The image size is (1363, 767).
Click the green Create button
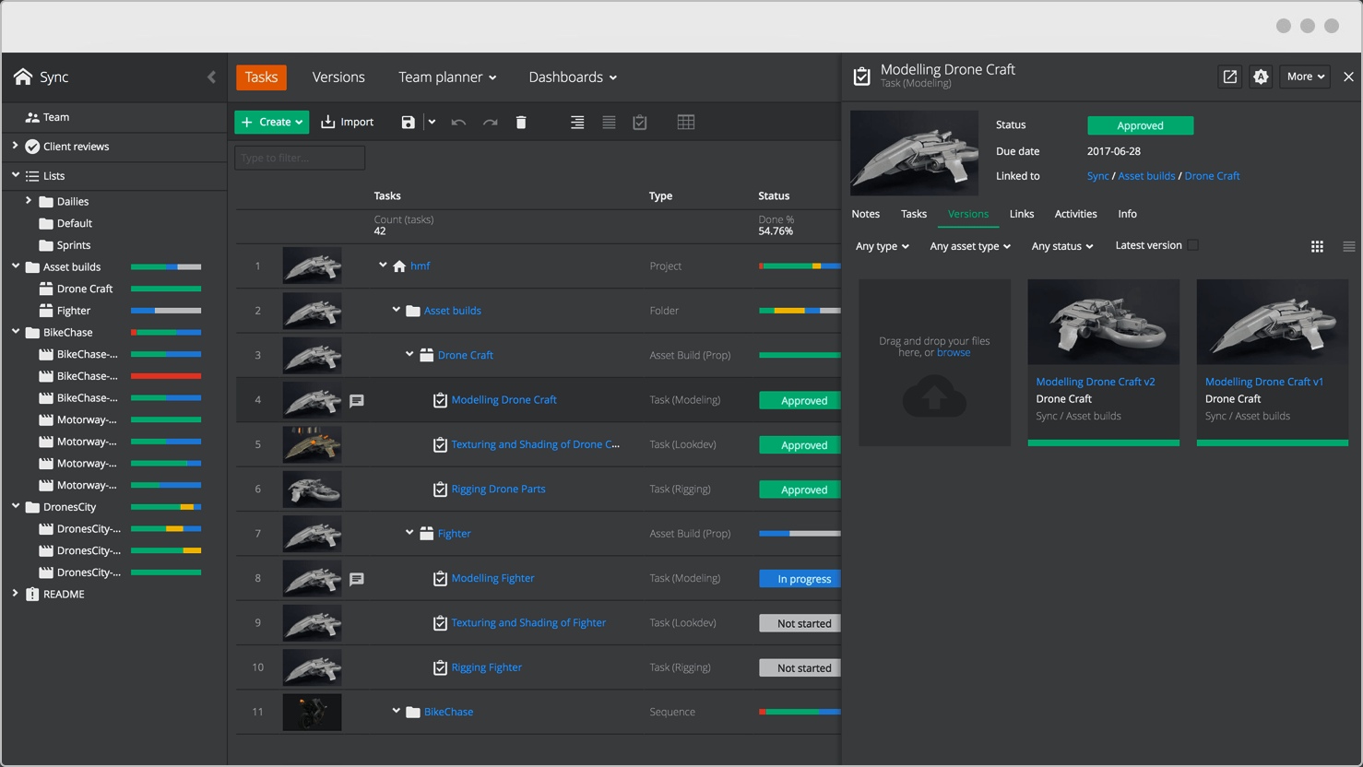[x=271, y=121]
